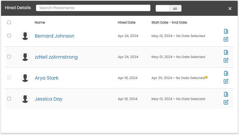Select the blank left segment of filter toggle
Screen dimensions: 239x135
tap(162, 9)
